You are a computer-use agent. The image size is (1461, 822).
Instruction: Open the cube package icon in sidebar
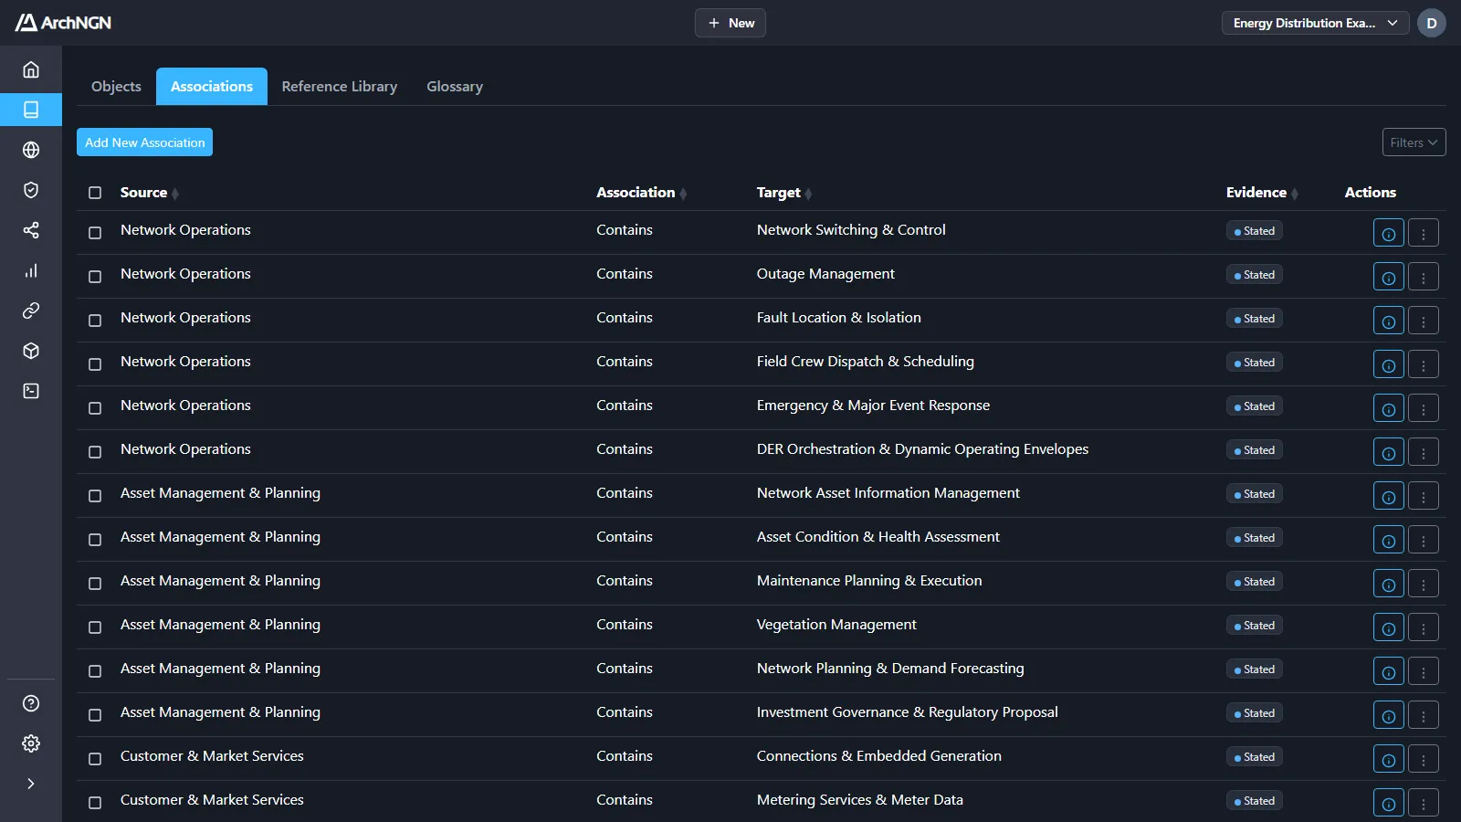tap(31, 351)
